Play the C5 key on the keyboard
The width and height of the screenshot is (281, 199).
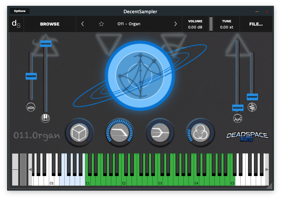click(x=232, y=181)
